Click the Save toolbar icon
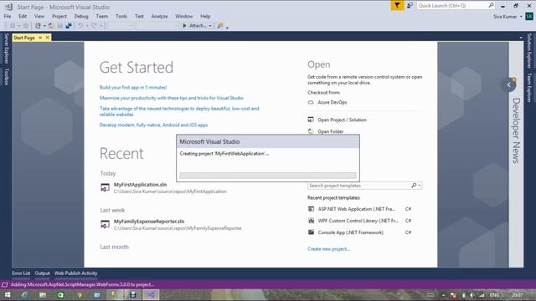 click(59, 26)
